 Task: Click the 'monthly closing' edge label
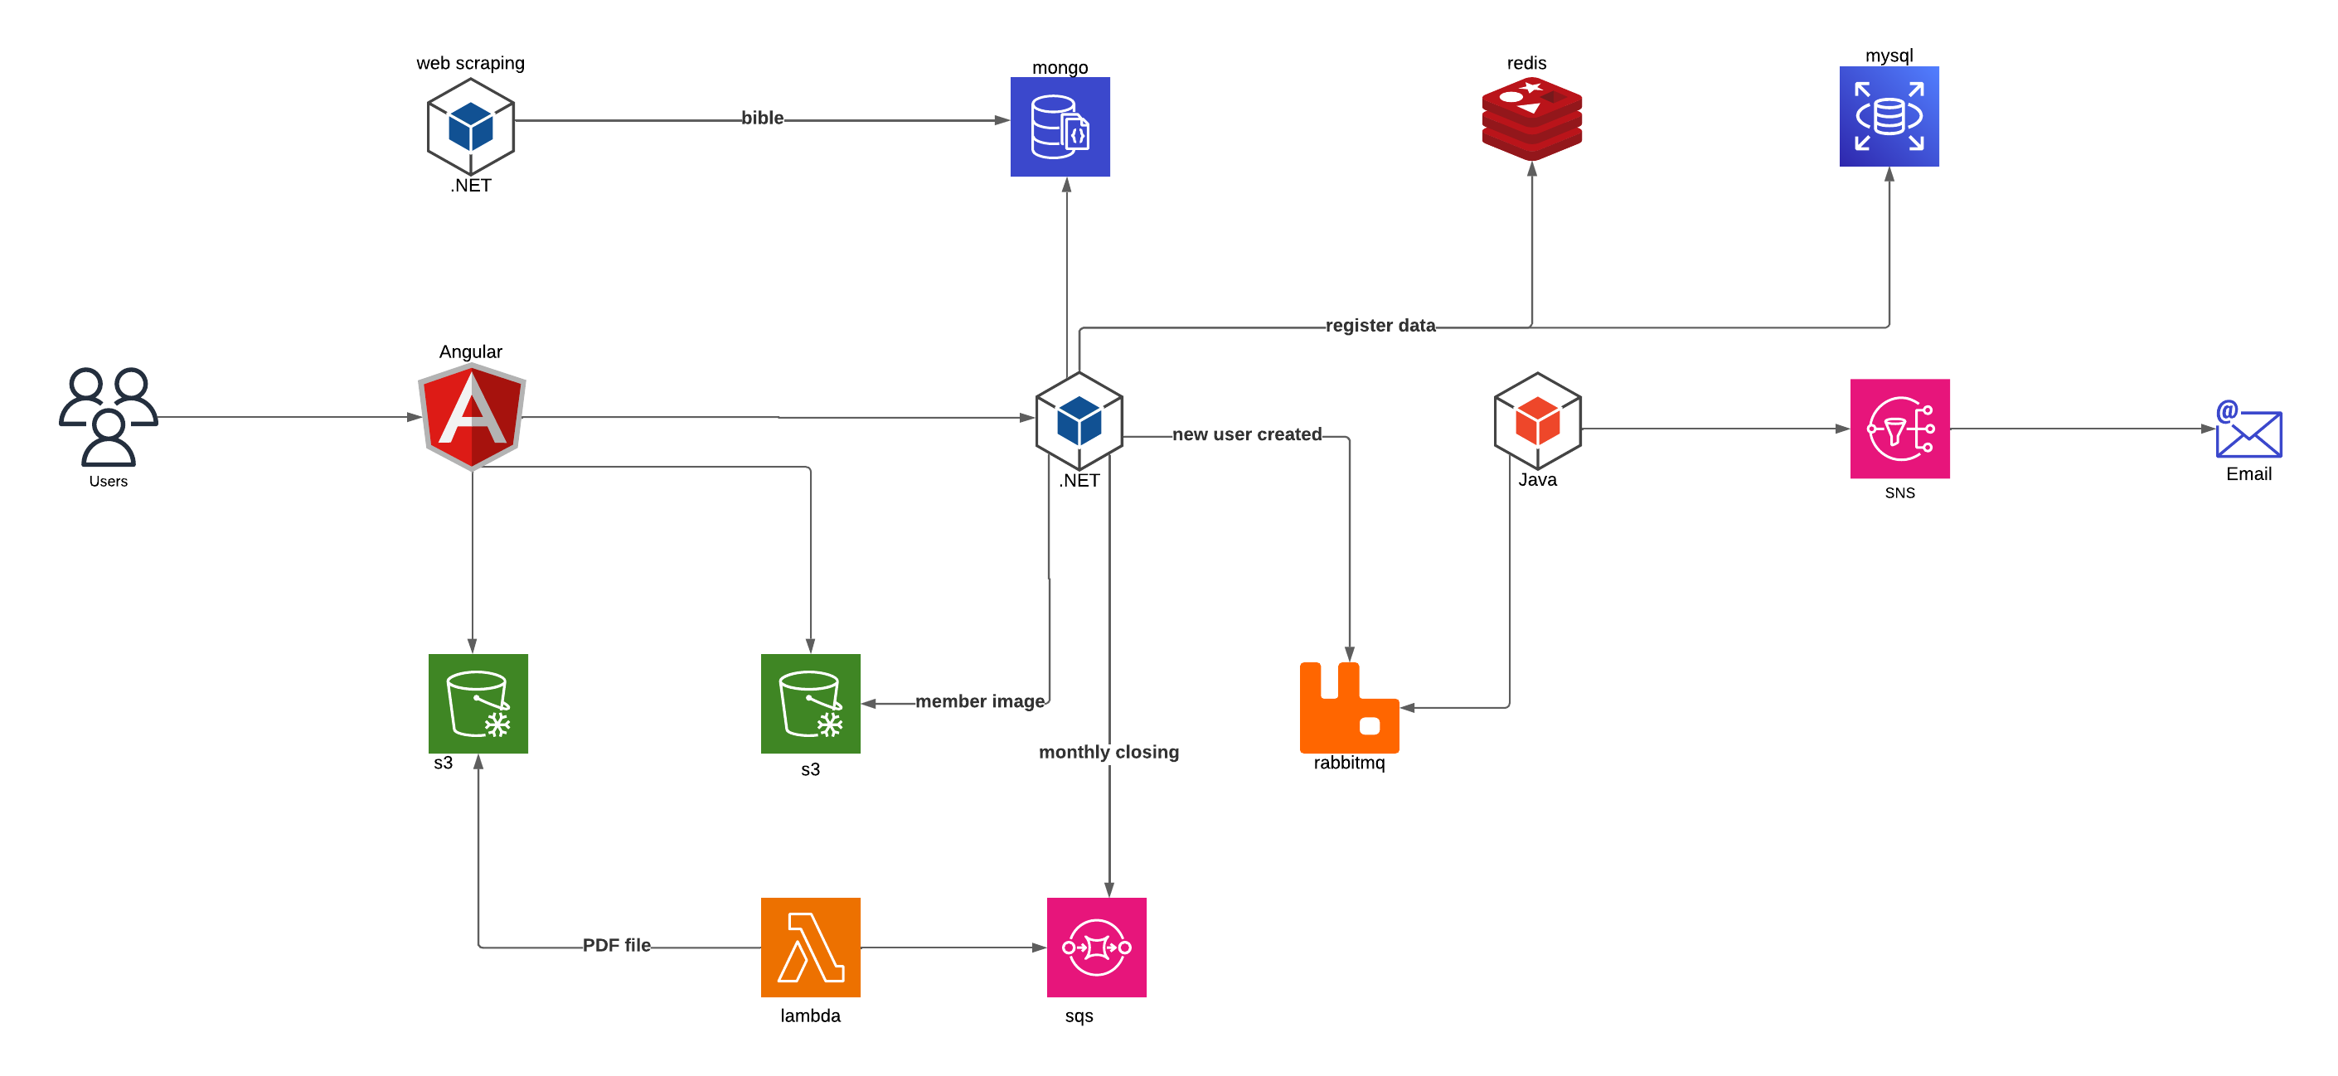[x=1108, y=751]
